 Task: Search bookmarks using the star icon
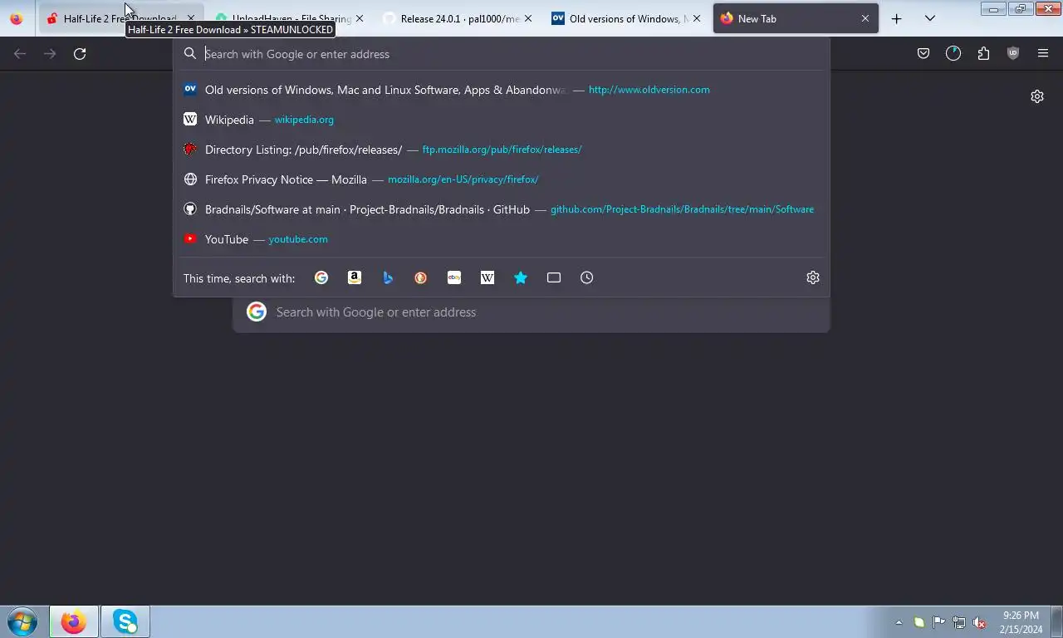tap(521, 277)
